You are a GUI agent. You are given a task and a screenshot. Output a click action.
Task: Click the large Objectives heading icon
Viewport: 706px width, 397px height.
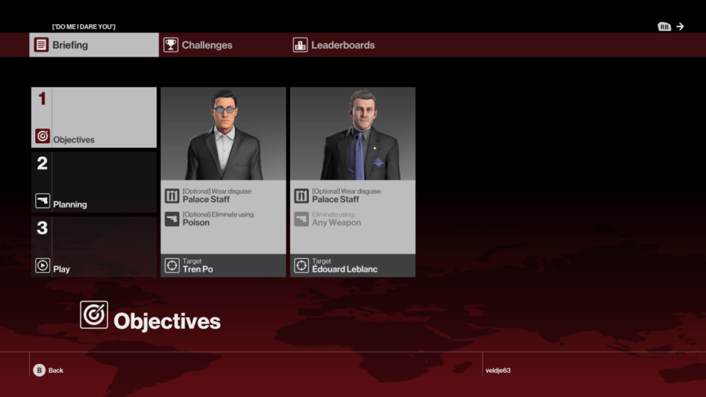coord(94,314)
